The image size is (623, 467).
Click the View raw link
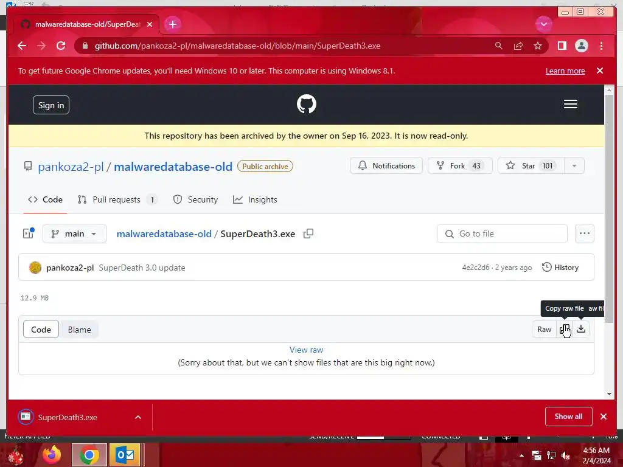(x=307, y=350)
